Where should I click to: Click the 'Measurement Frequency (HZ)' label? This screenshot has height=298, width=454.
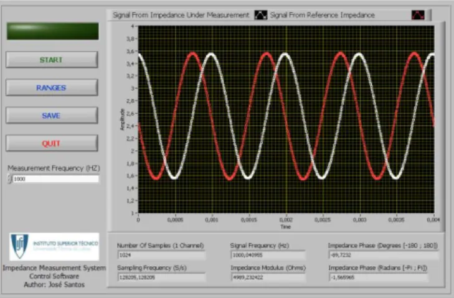[54, 168]
